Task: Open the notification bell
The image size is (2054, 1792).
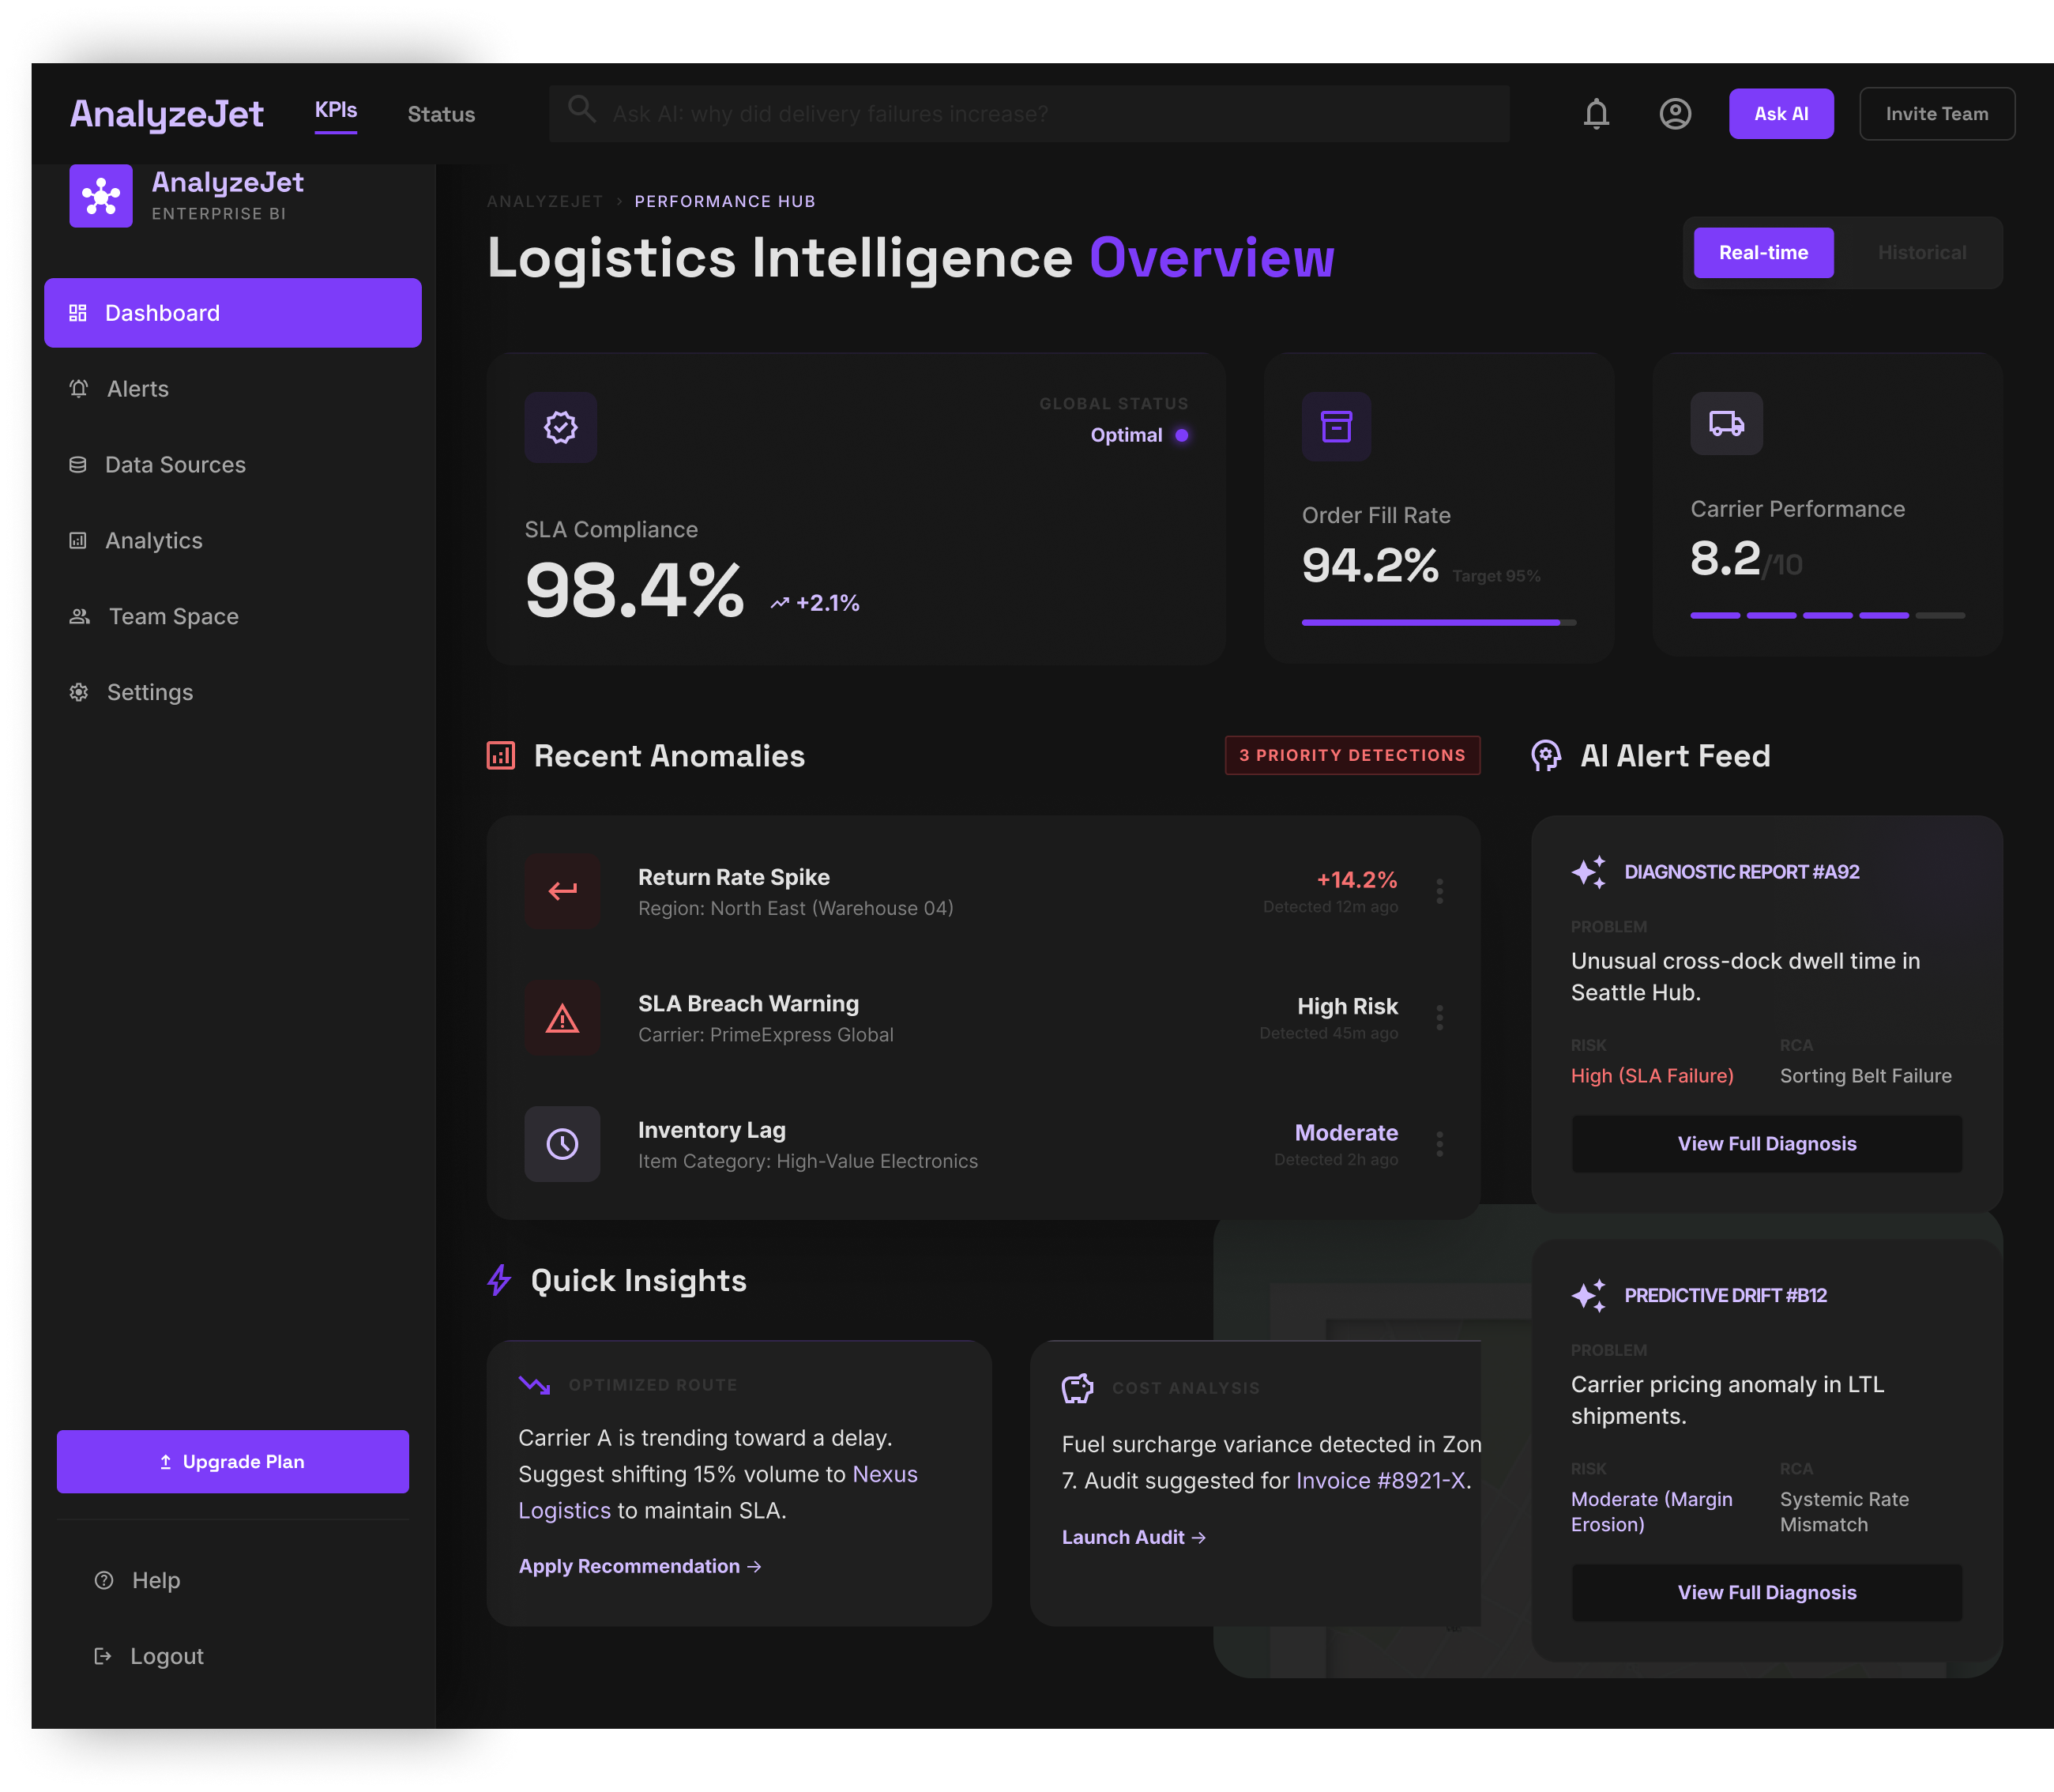Action: pos(1597,113)
